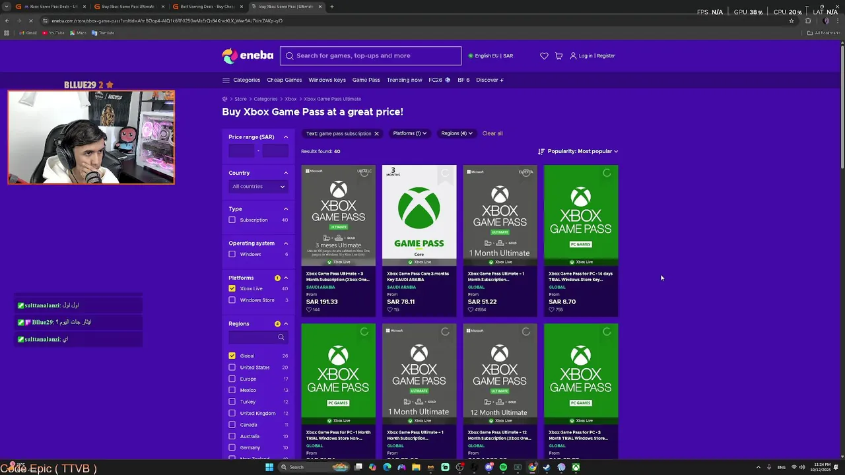The height and width of the screenshot is (475, 845).
Task: Click the Eneba logo
Action: click(x=248, y=56)
